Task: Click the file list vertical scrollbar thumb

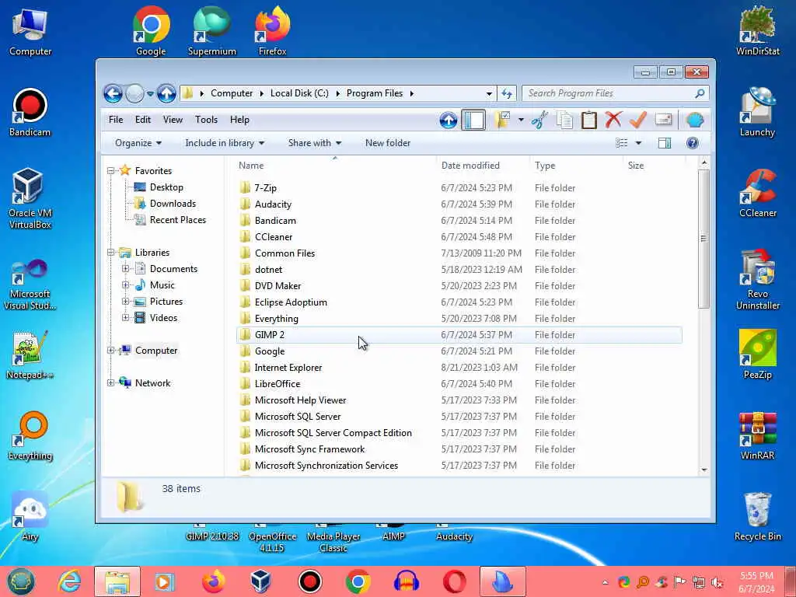Action: [x=703, y=239]
